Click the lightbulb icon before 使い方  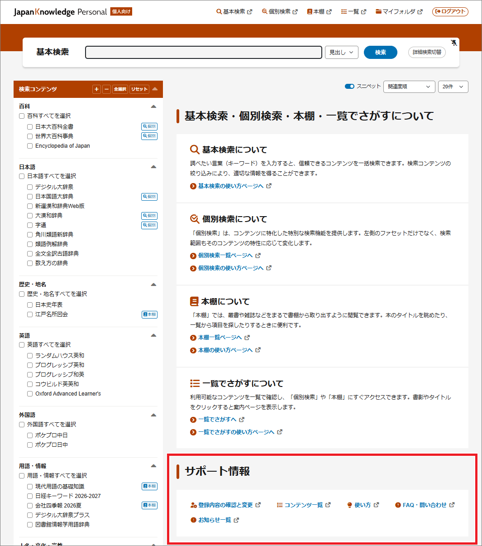click(x=349, y=505)
